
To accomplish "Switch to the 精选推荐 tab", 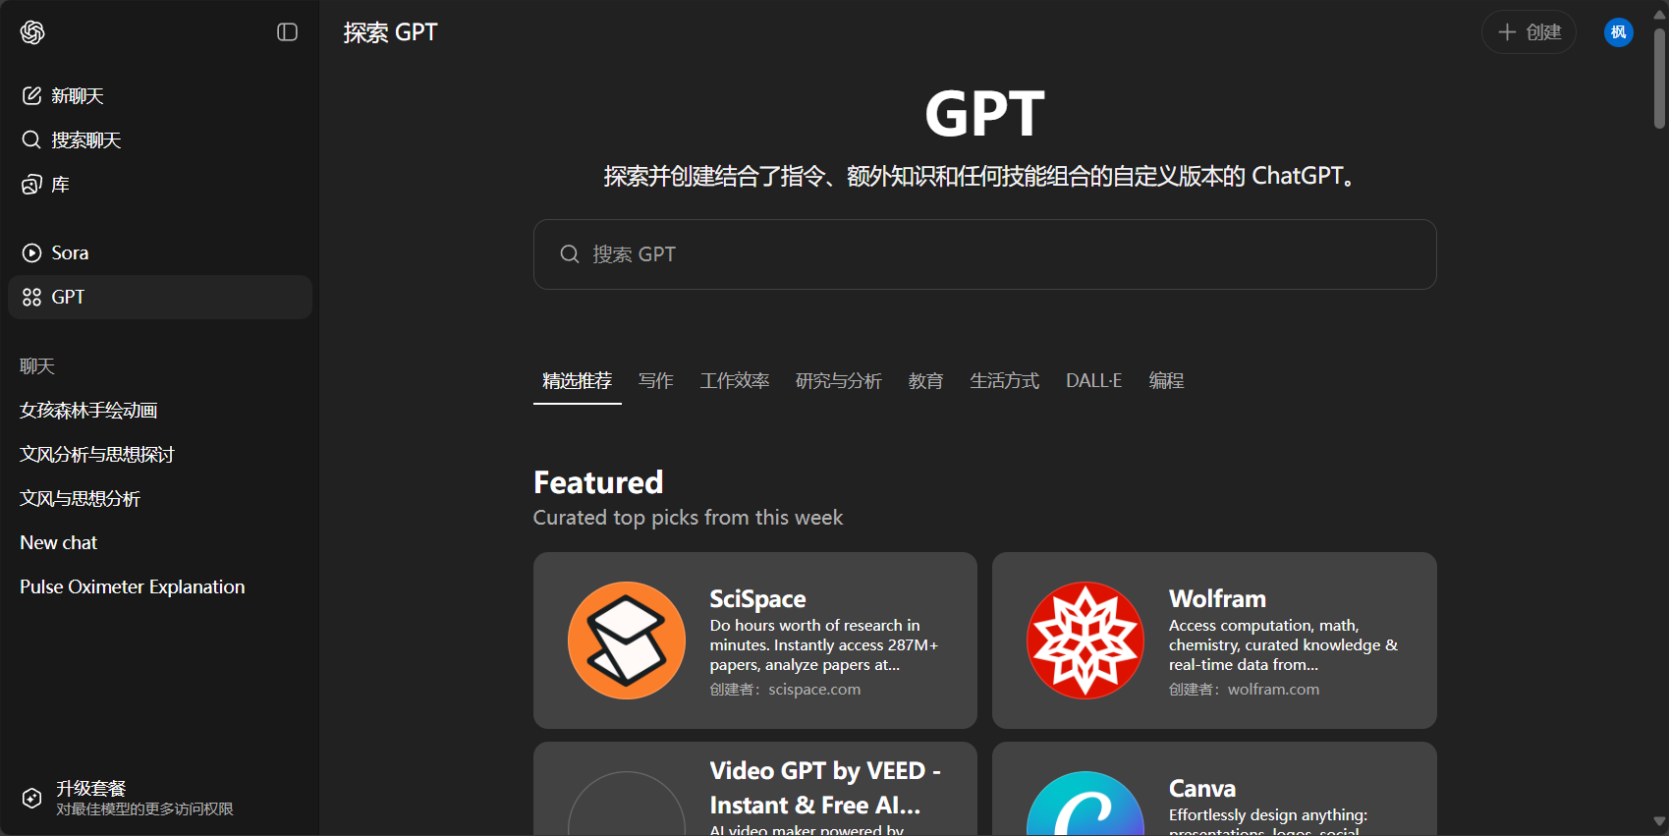I will 577,380.
